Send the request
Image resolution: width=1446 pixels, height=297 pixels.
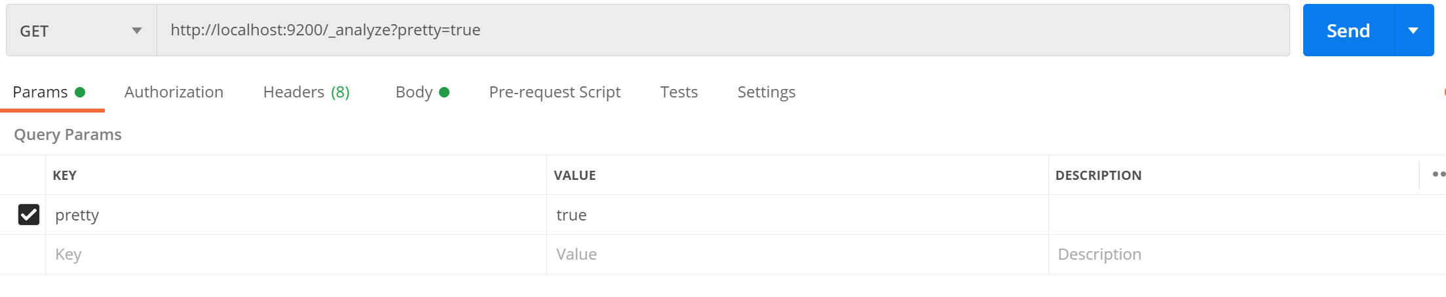1348,31
